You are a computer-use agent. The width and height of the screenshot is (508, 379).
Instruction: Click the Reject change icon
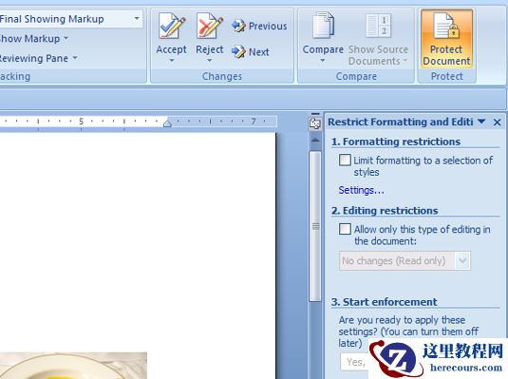click(210, 26)
